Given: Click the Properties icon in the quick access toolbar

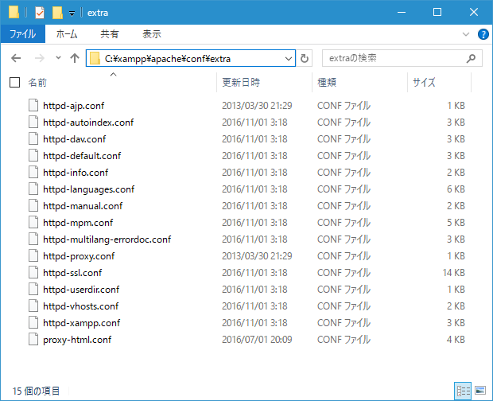Looking at the screenshot, I should click(x=40, y=13).
